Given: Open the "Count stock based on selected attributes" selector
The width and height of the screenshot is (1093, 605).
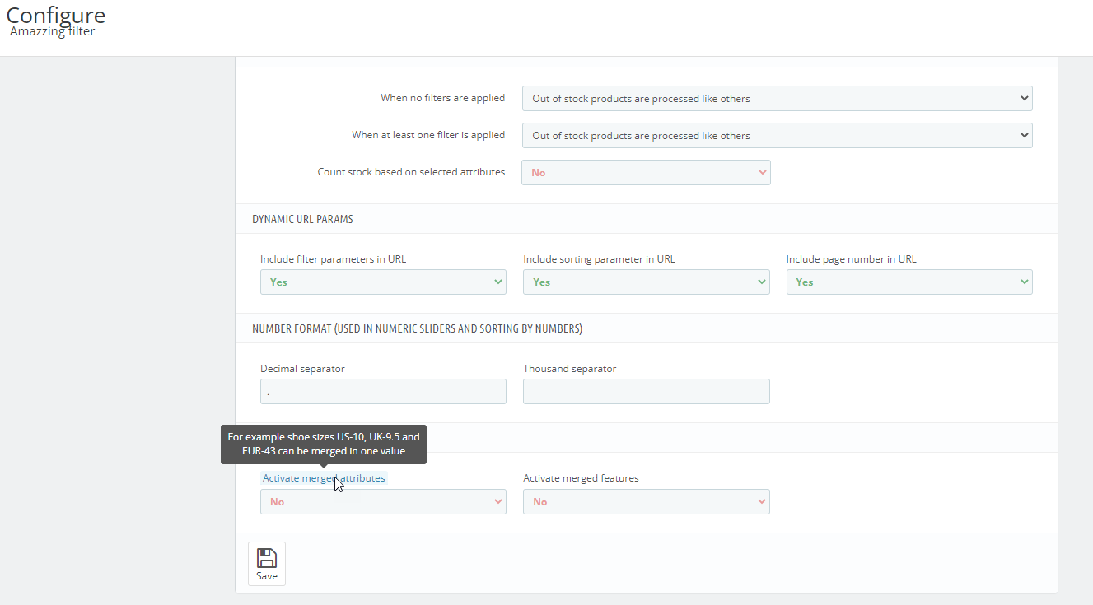Looking at the screenshot, I should pos(646,173).
